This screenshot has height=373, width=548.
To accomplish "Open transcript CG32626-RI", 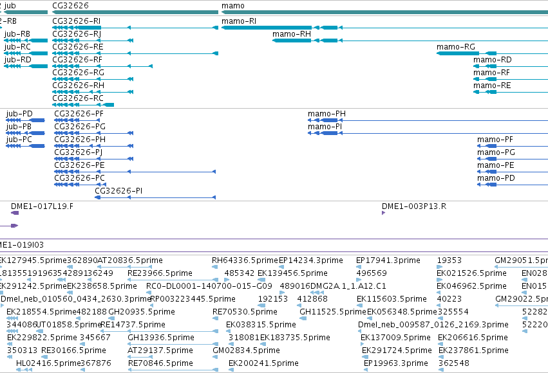I will [76, 21].
